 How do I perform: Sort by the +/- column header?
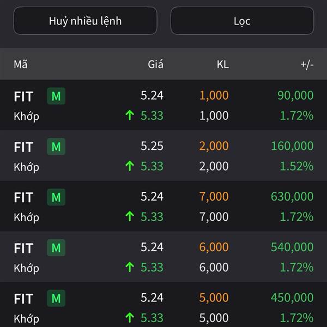(x=307, y=64)
